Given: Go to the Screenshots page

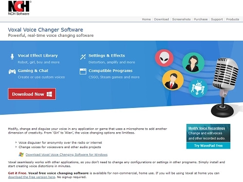Looking at the screenshot, I should point(181,19).
